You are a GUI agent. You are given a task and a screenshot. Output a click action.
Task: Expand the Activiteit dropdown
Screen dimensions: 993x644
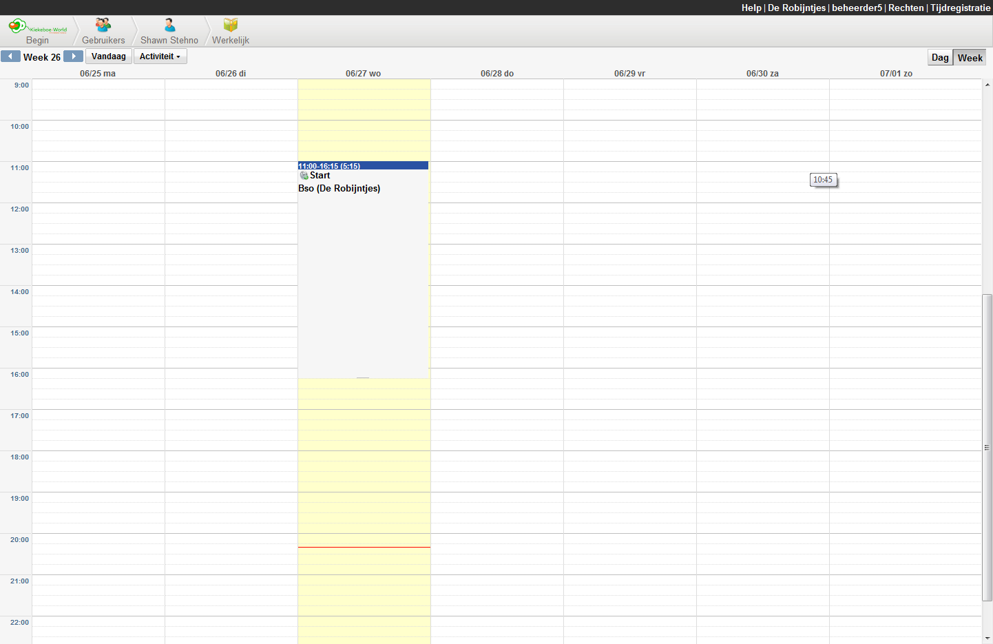tap(160, 56)
